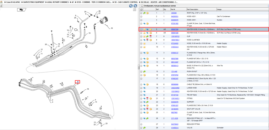Screen dimensions: 269x130
Task: Click the green arrow icon in row 1
Action: 144,13
